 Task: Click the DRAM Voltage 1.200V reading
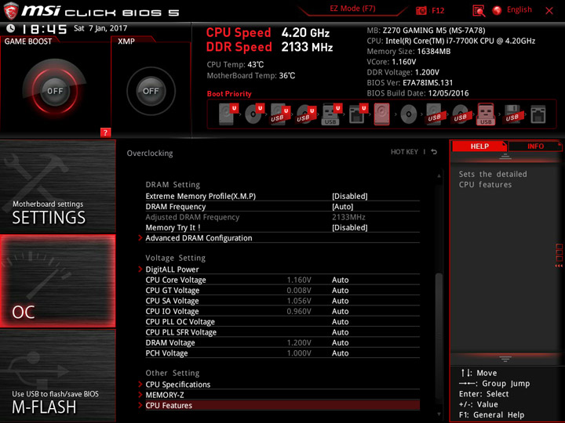click(x=299, y=342)
